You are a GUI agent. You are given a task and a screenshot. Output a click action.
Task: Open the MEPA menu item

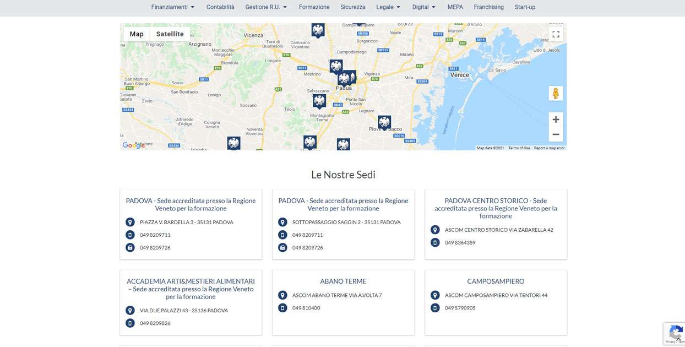455,7
